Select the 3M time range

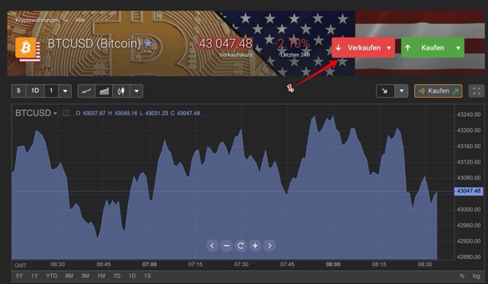coord(85,276)
